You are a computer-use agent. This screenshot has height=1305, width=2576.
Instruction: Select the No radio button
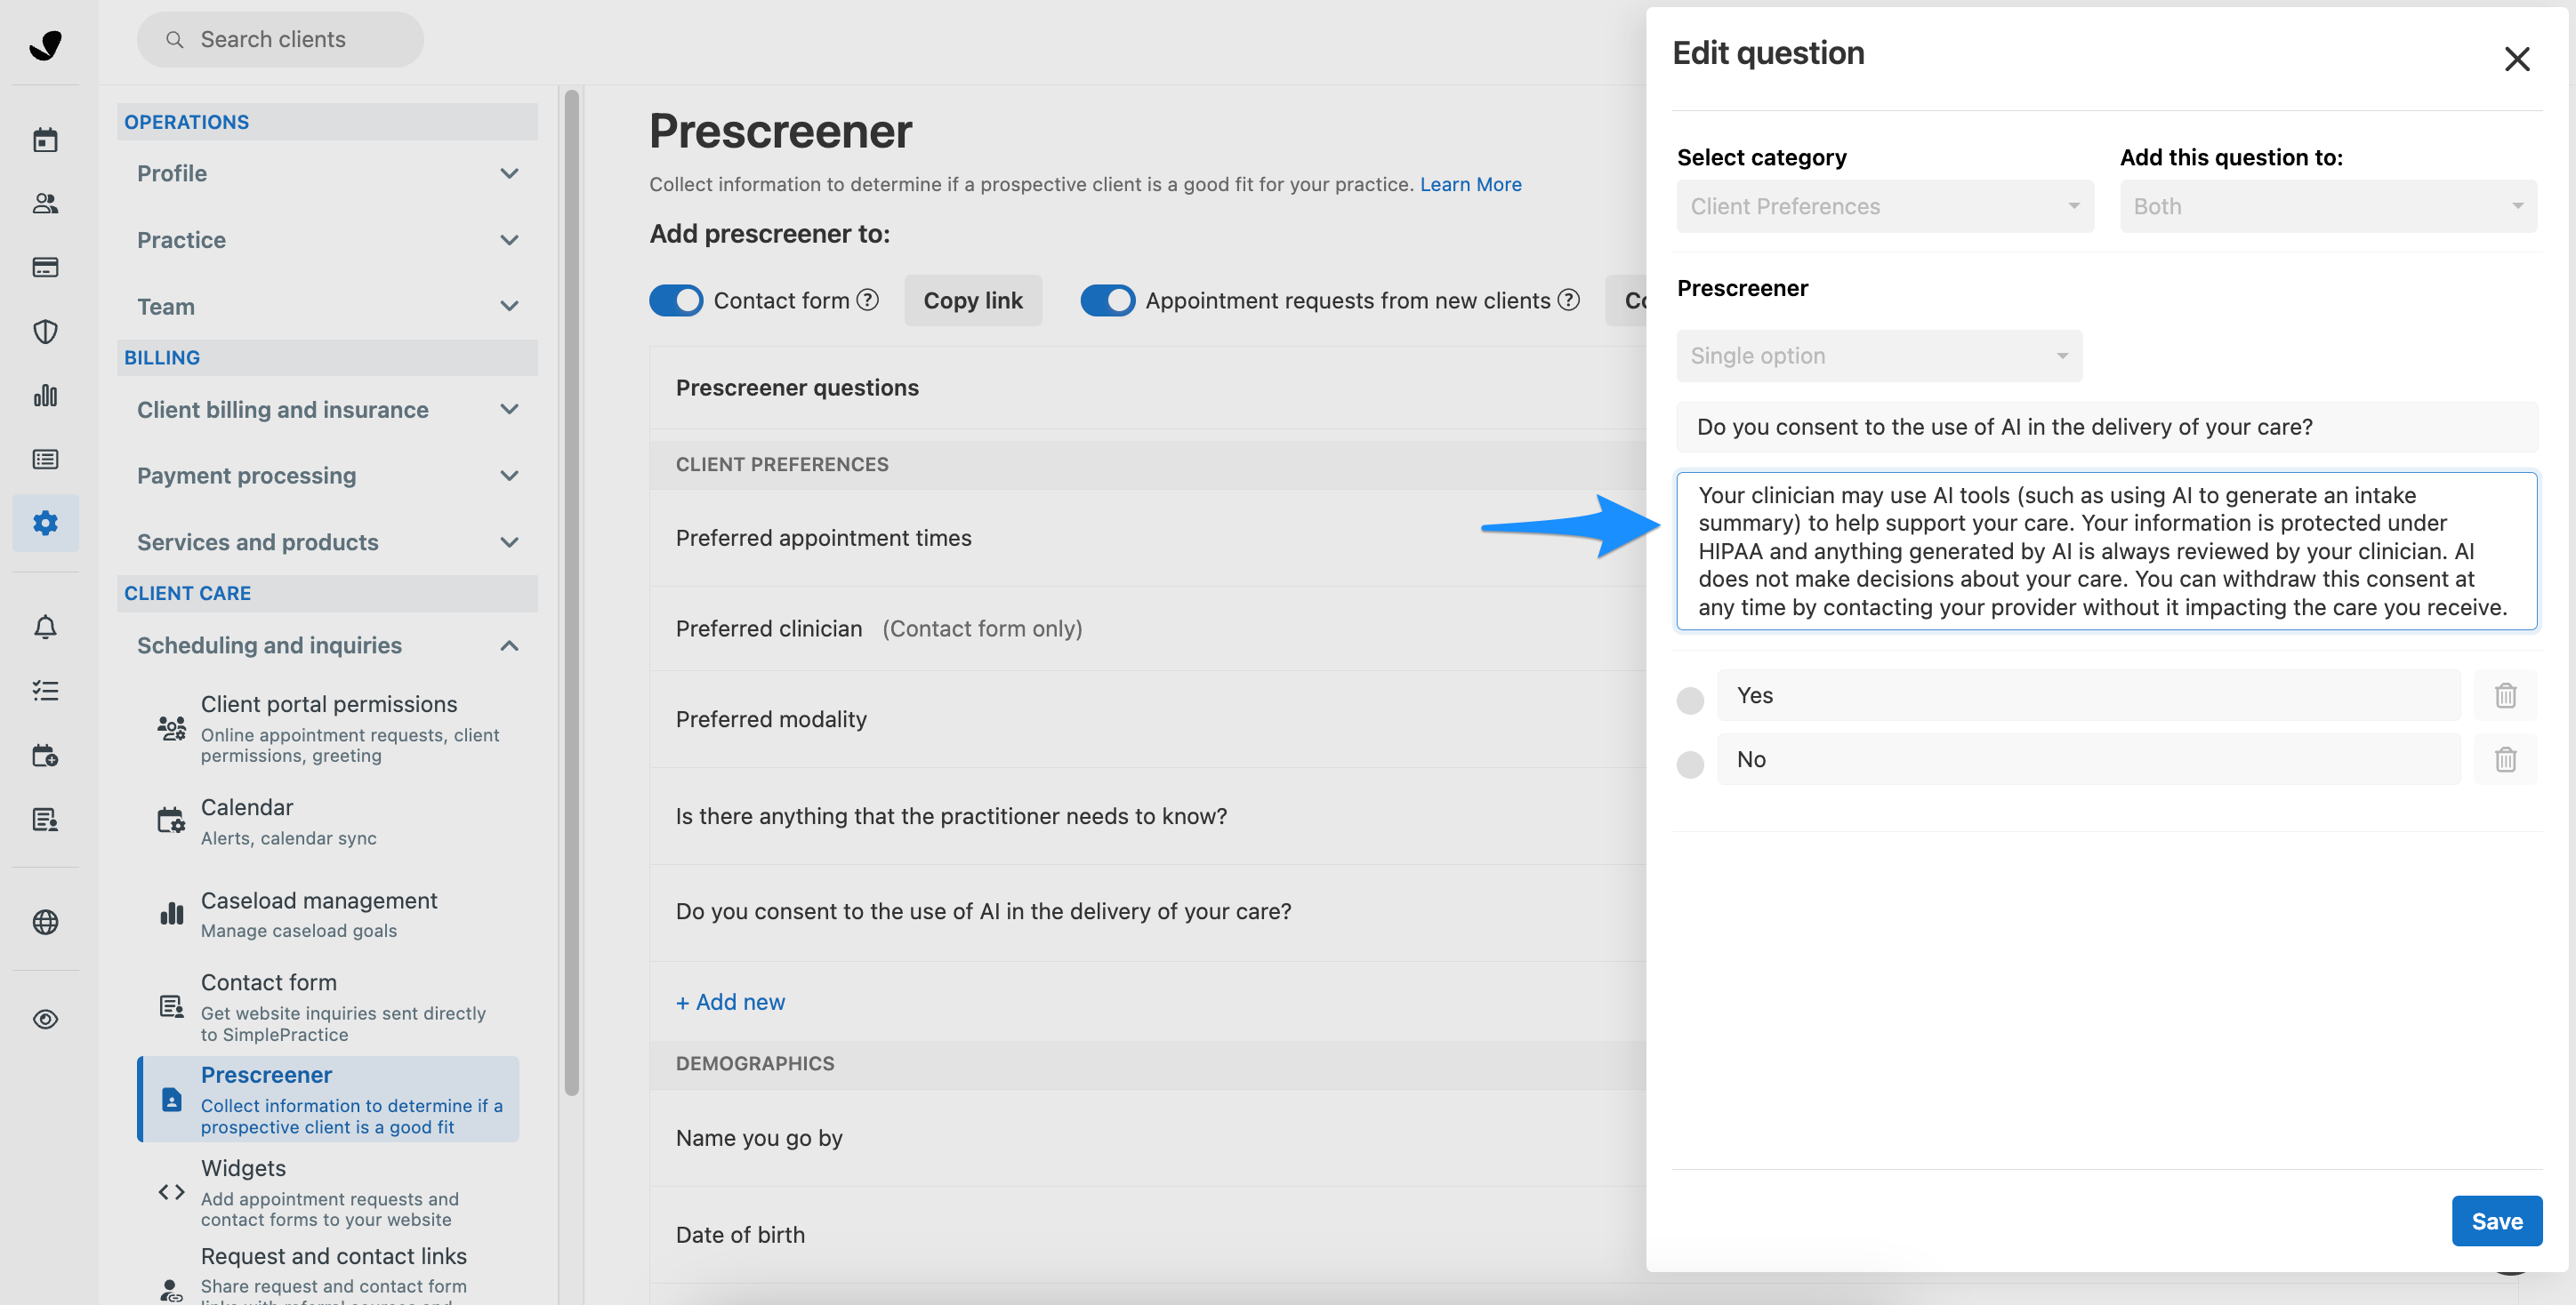pyautogui.click(x=1690, y=764)
